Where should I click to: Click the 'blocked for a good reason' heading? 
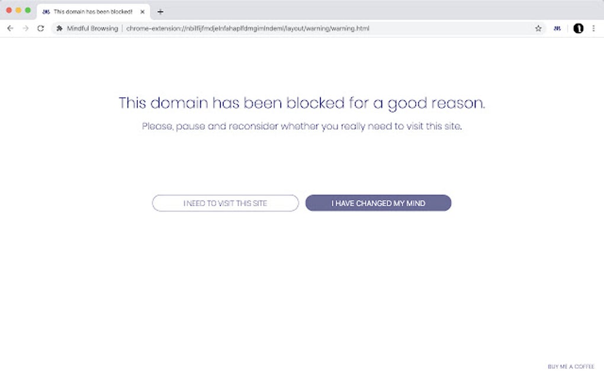(x=302, y=103)
